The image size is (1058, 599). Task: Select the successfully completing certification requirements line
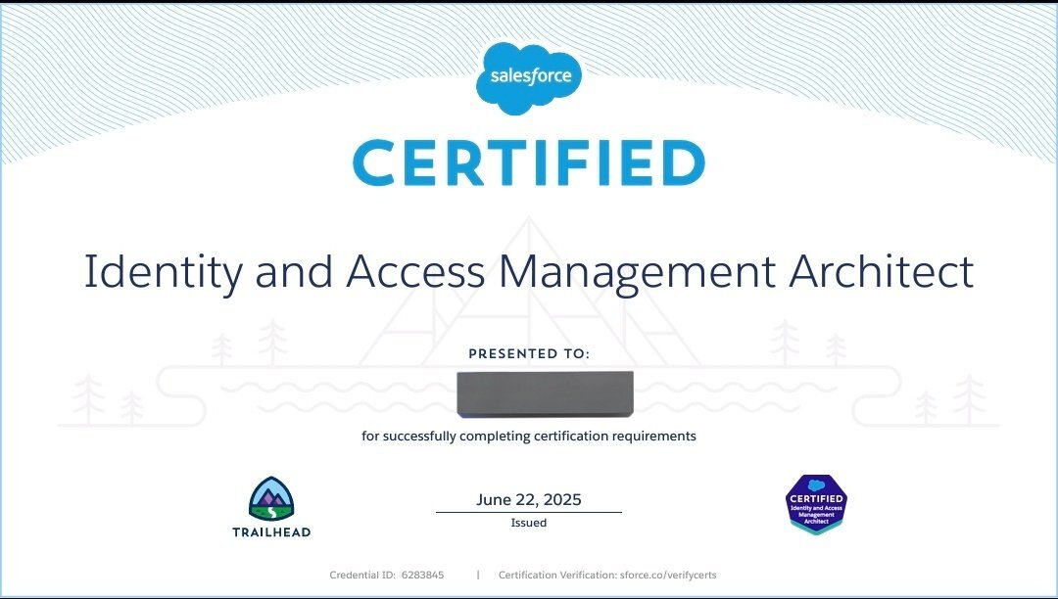[529, 436]
